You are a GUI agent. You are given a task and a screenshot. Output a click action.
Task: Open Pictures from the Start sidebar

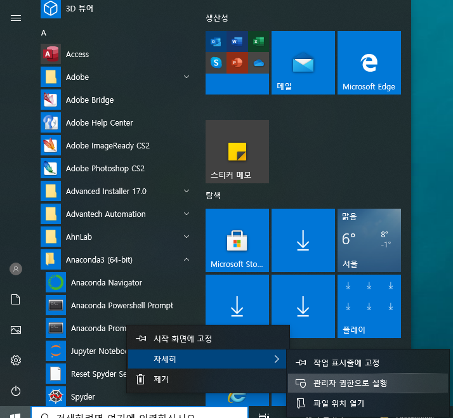16,330
